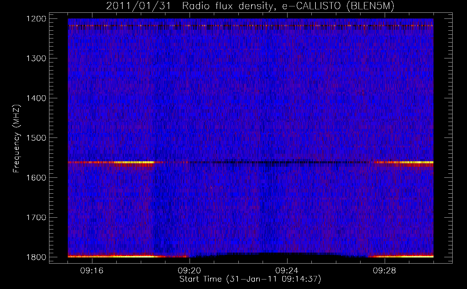Select the 09:28 time tick label

click(x=384, y=271)
